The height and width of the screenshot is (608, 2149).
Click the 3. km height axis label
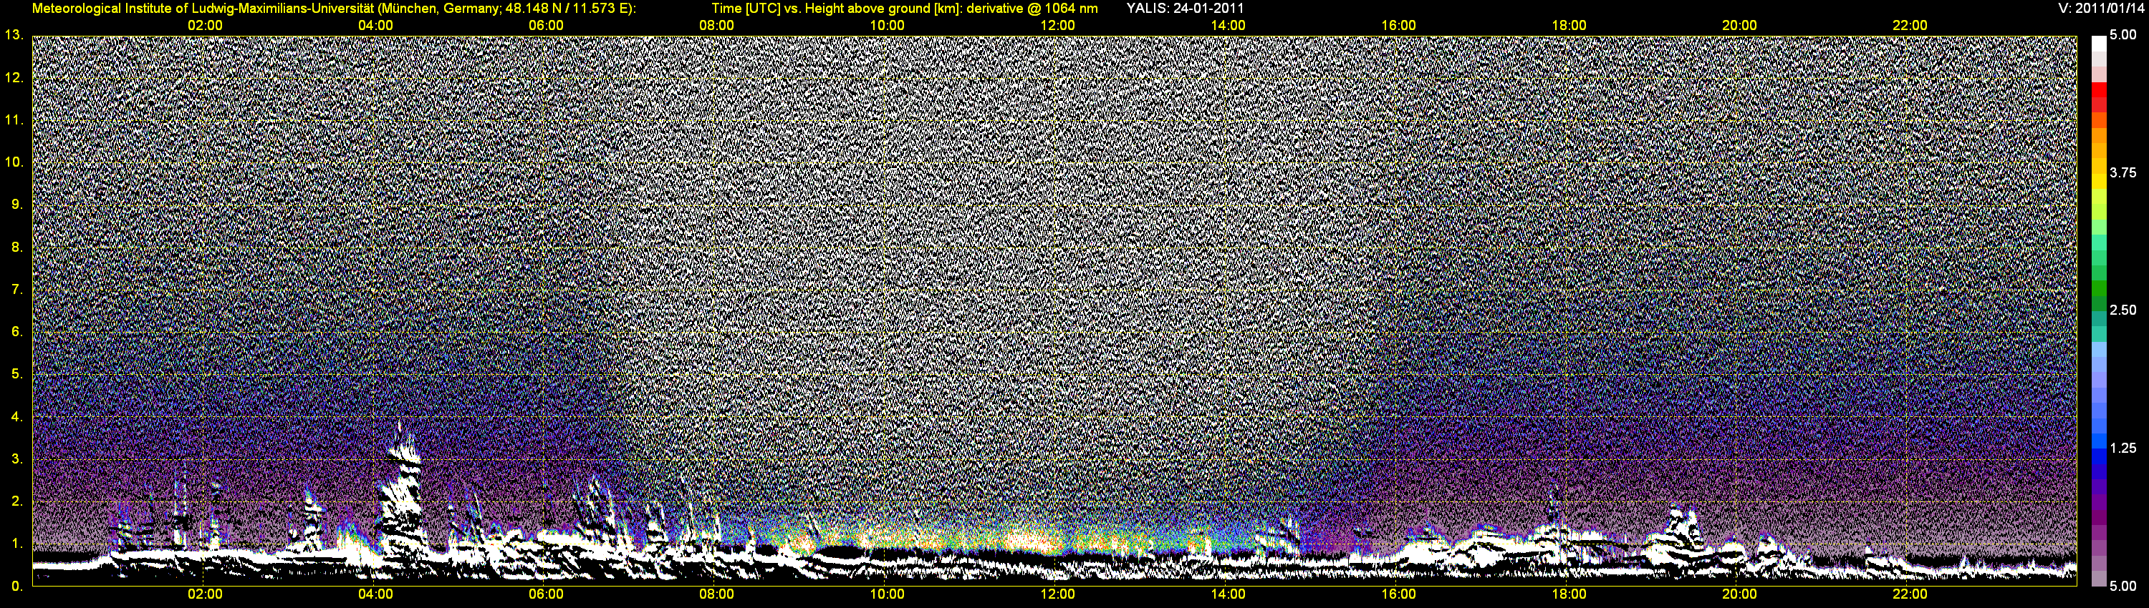point(16,459)
